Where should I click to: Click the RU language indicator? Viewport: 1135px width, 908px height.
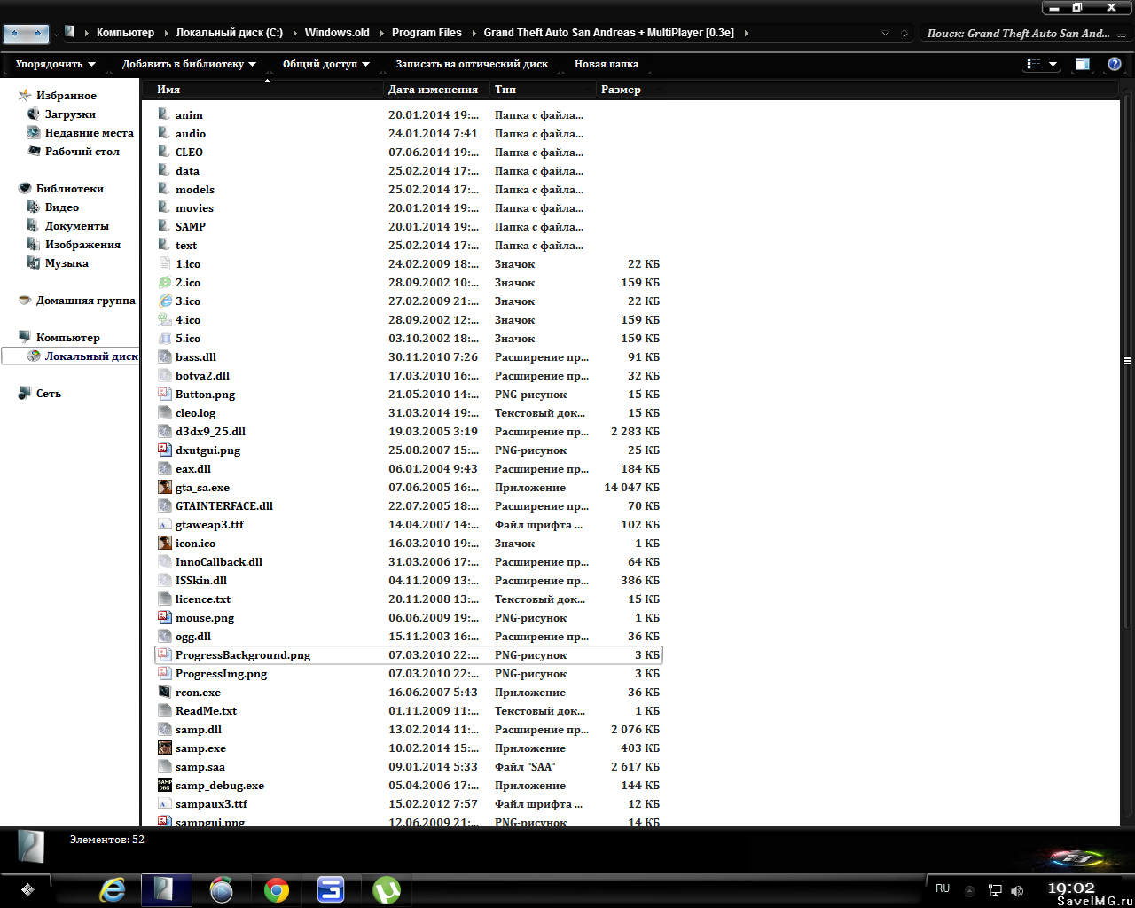point(943,888)
